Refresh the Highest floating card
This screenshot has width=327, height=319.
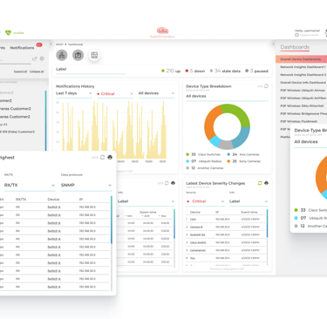[102, 157]
